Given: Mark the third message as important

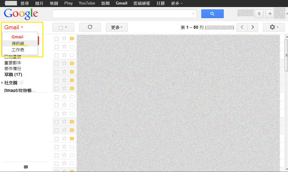Looking at the screenshot, I should tap(72, 55).
